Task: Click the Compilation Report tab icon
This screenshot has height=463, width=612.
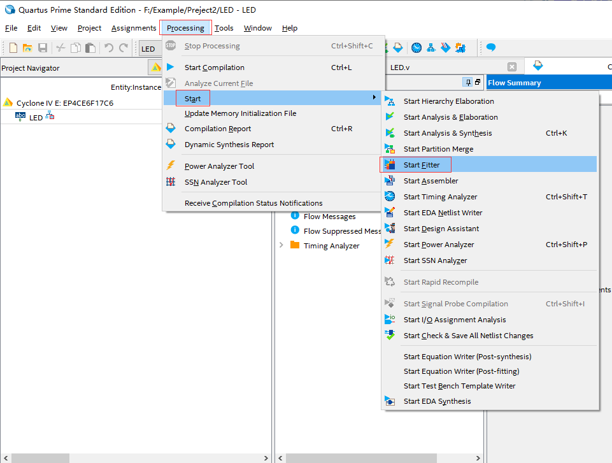Action: 538,65
